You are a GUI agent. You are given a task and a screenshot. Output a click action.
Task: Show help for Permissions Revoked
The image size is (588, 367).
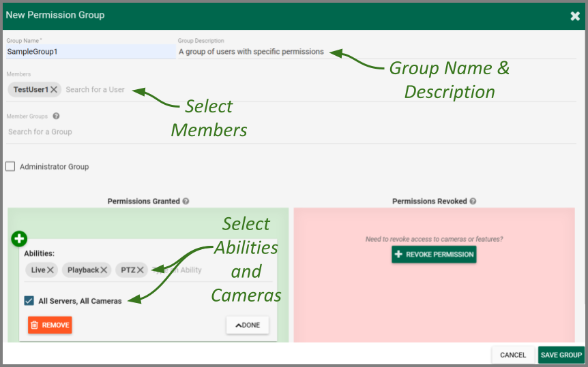pyautogui.click(x=473, y=202)
